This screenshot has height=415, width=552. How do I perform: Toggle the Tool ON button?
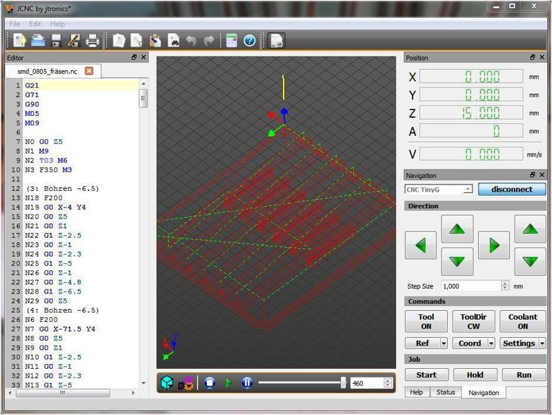pos(426,322)
